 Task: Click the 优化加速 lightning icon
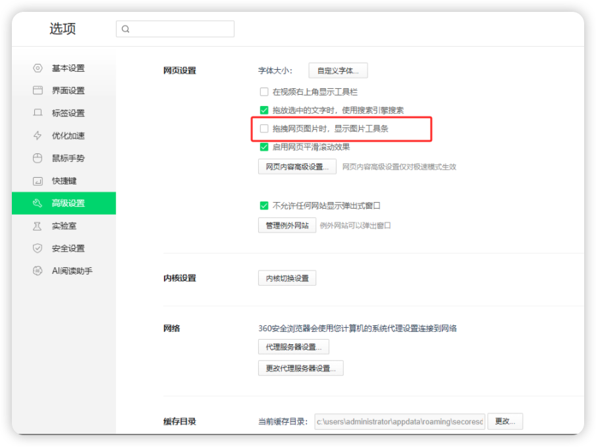(38, 136)
